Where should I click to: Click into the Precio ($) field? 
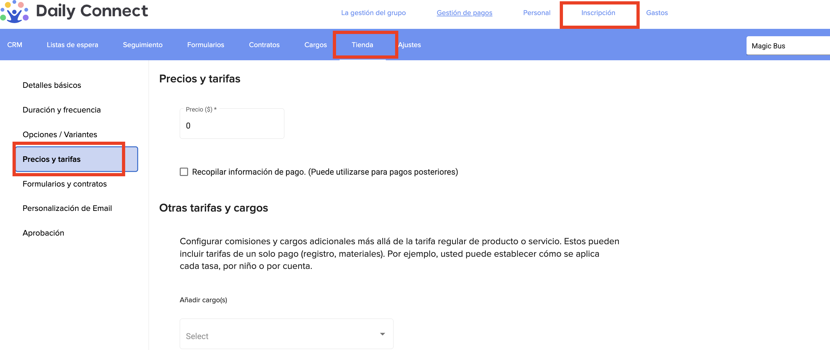click(x=232, y=125)
